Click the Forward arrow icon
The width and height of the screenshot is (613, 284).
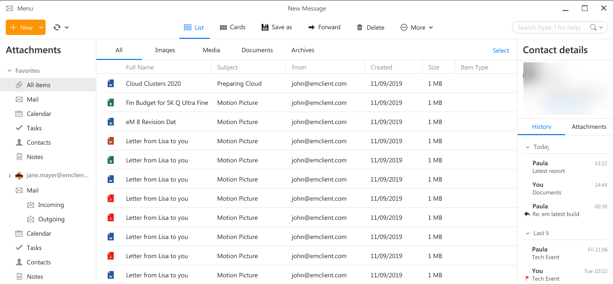tap(312, 27)
